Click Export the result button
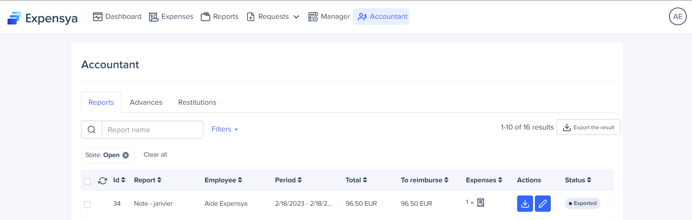Screen dimensions: 692x220 click(x=588, y=127)
